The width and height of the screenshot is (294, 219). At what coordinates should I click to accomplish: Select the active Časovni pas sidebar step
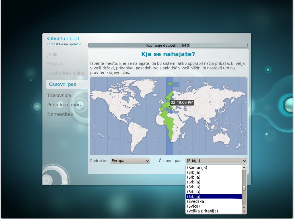[63, 84]
